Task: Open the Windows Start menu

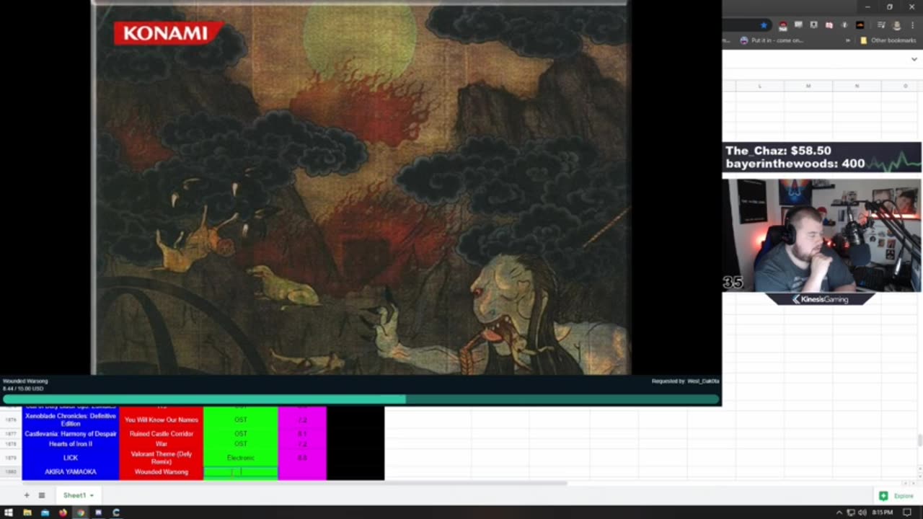Action: [x=9, y=513]
